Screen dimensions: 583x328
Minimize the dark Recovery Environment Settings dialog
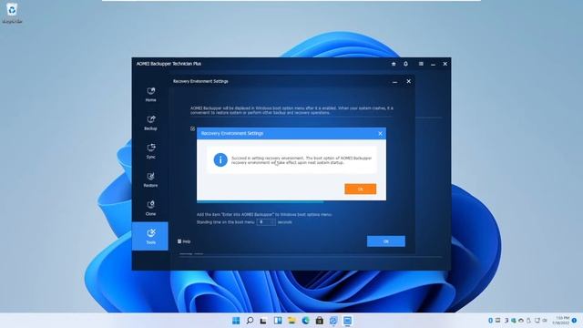point(394,81)
